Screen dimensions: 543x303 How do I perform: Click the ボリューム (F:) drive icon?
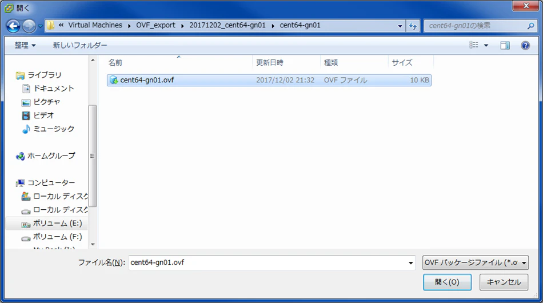pos(26,238)
